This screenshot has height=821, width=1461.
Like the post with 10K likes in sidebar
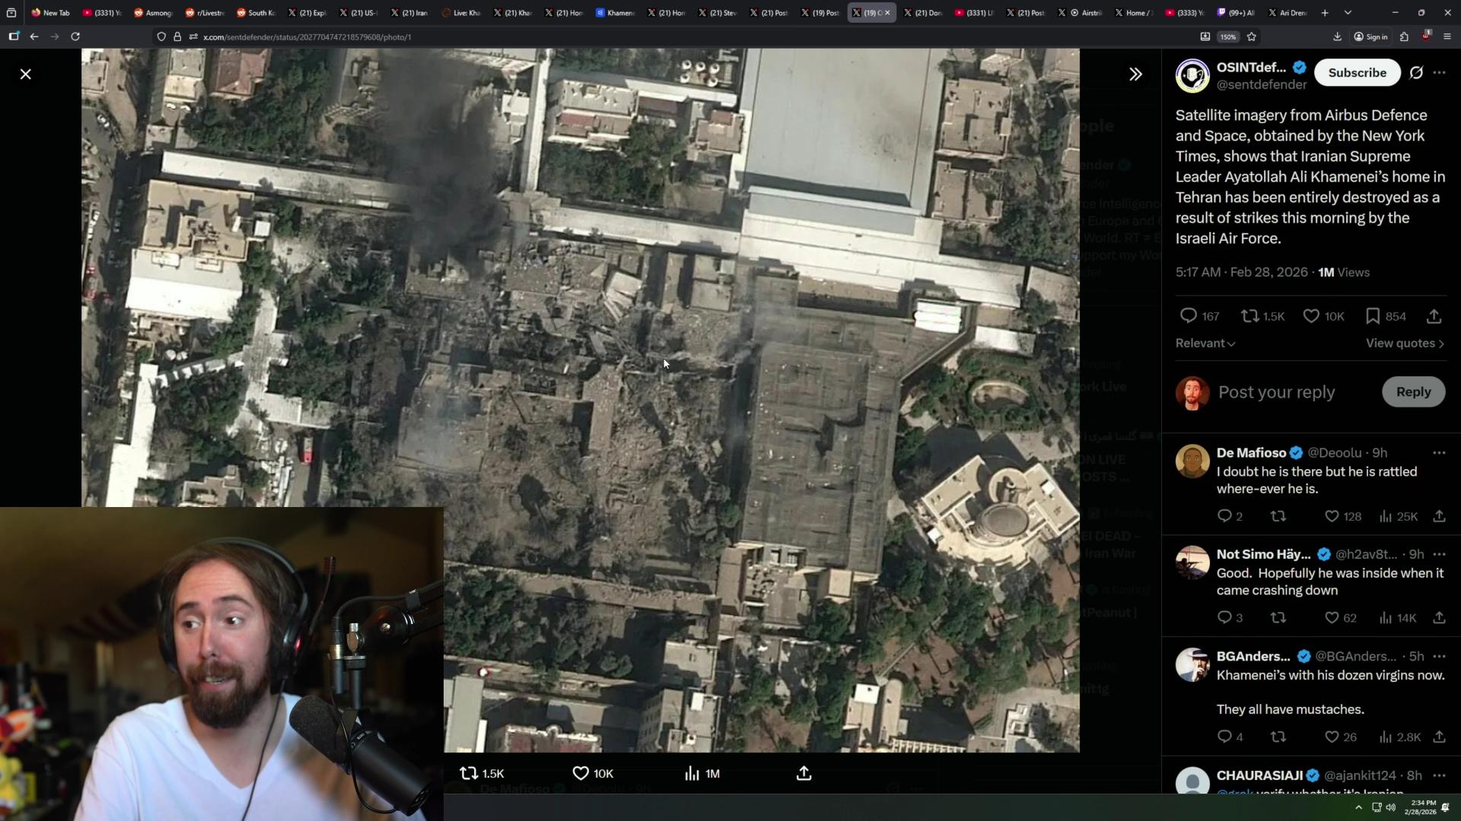1311,316
